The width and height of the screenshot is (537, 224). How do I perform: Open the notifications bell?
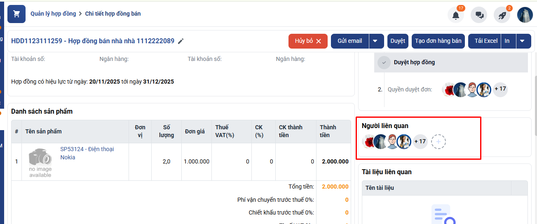coord(455,15)
